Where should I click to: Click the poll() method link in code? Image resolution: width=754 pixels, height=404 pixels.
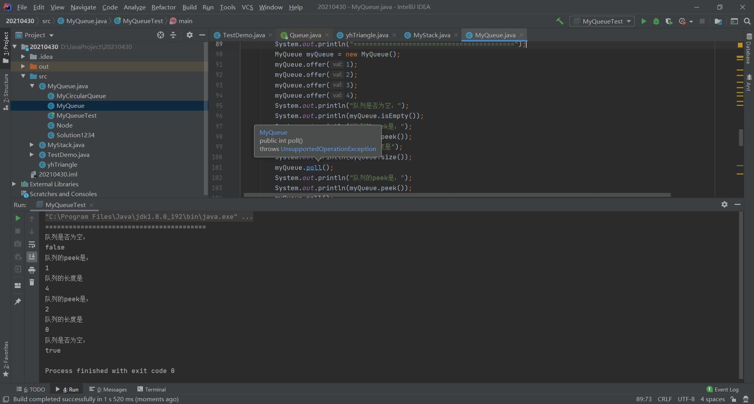point(314,167)
